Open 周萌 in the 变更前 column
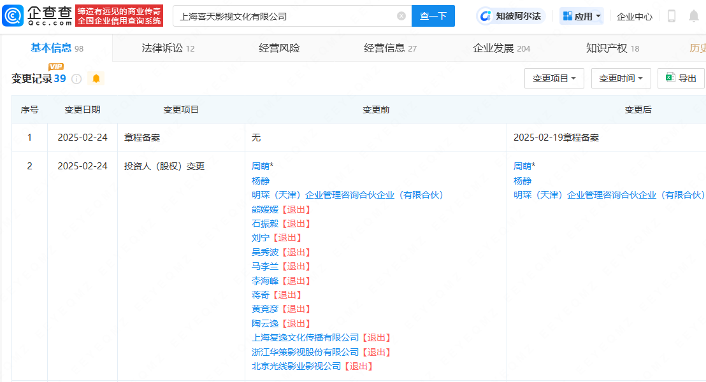The image size is (706, 382). [x=260, y=166]
